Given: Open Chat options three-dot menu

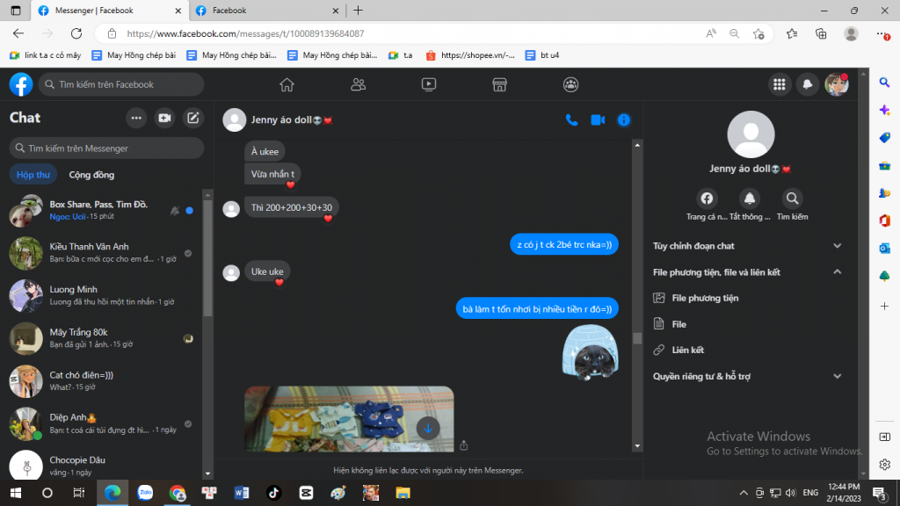Looking at the screenshot, I should click(x=136, y=118).
